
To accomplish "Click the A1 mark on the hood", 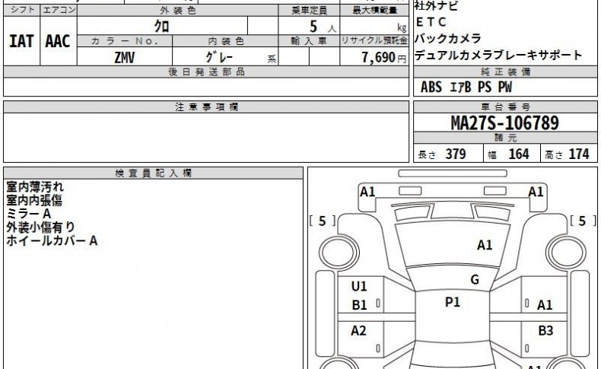I will (x=485, y=245).
